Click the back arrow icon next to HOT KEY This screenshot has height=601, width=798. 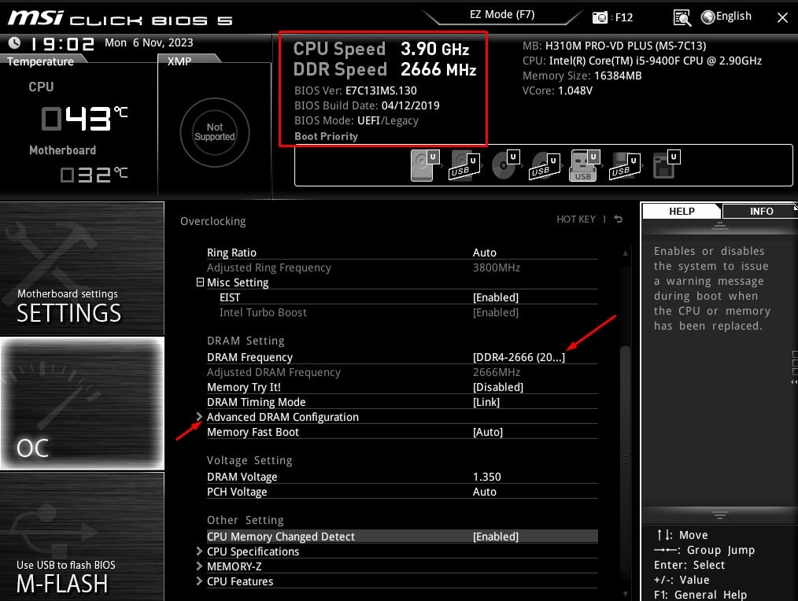coord(619,219)
